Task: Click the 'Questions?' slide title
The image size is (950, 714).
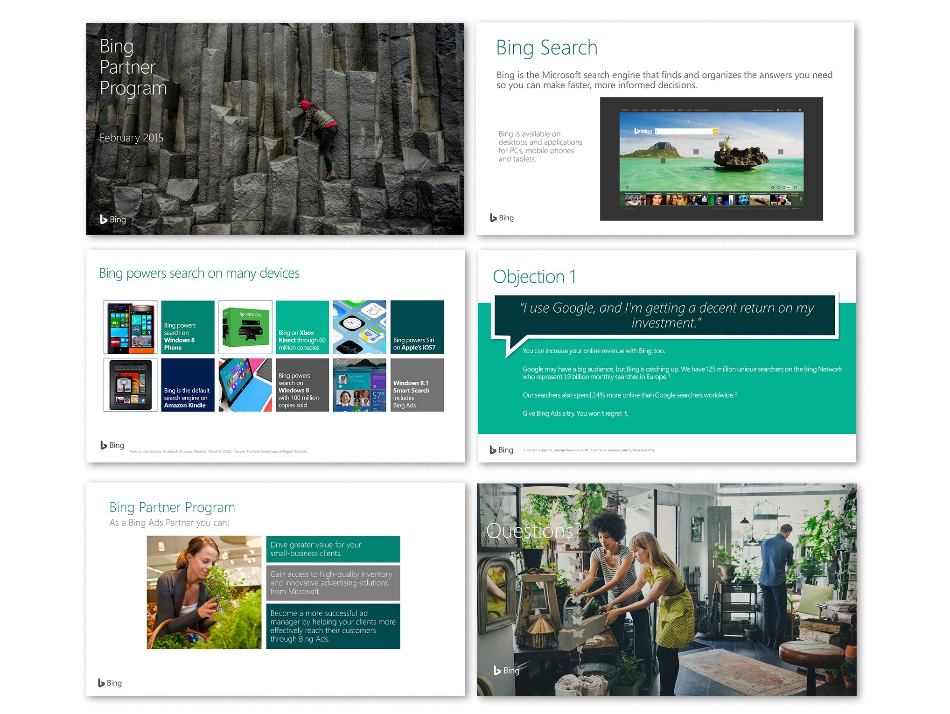Action: click(533, 531)
